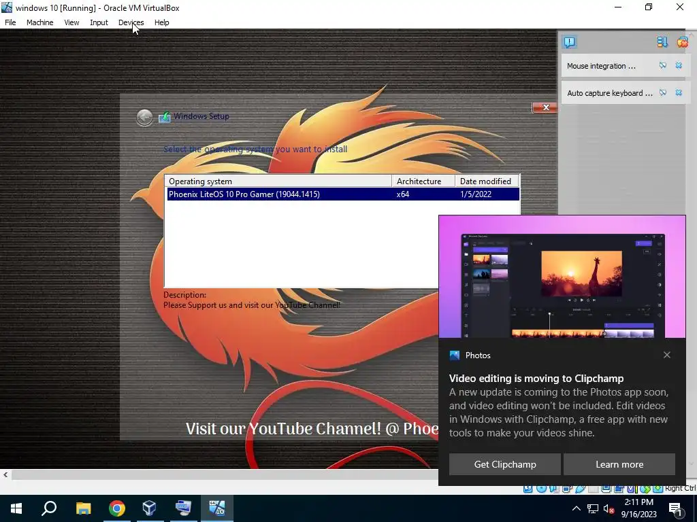Screen dimensions: 697x522
Task: Open Windows taskbar search
Action: [49, 508]
